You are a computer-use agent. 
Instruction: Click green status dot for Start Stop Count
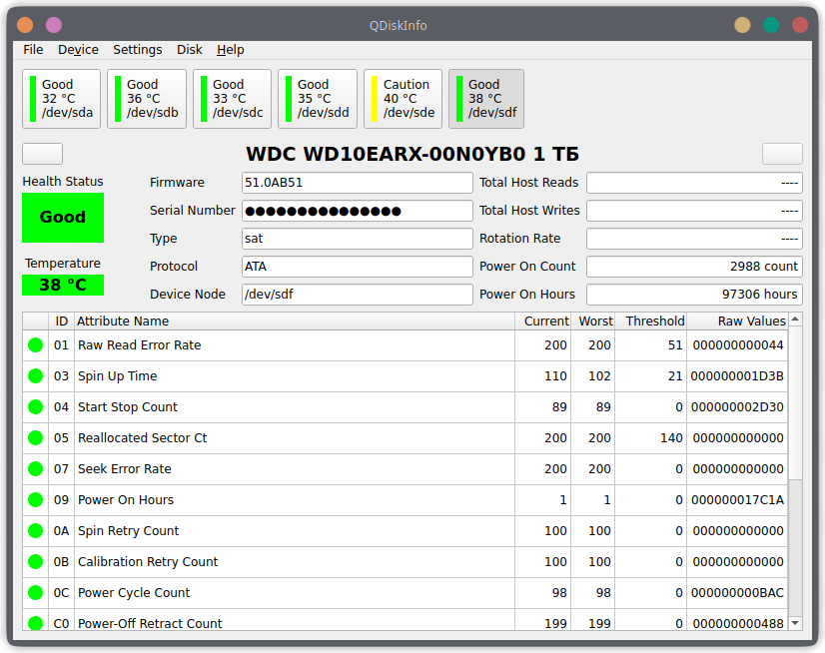35,407
